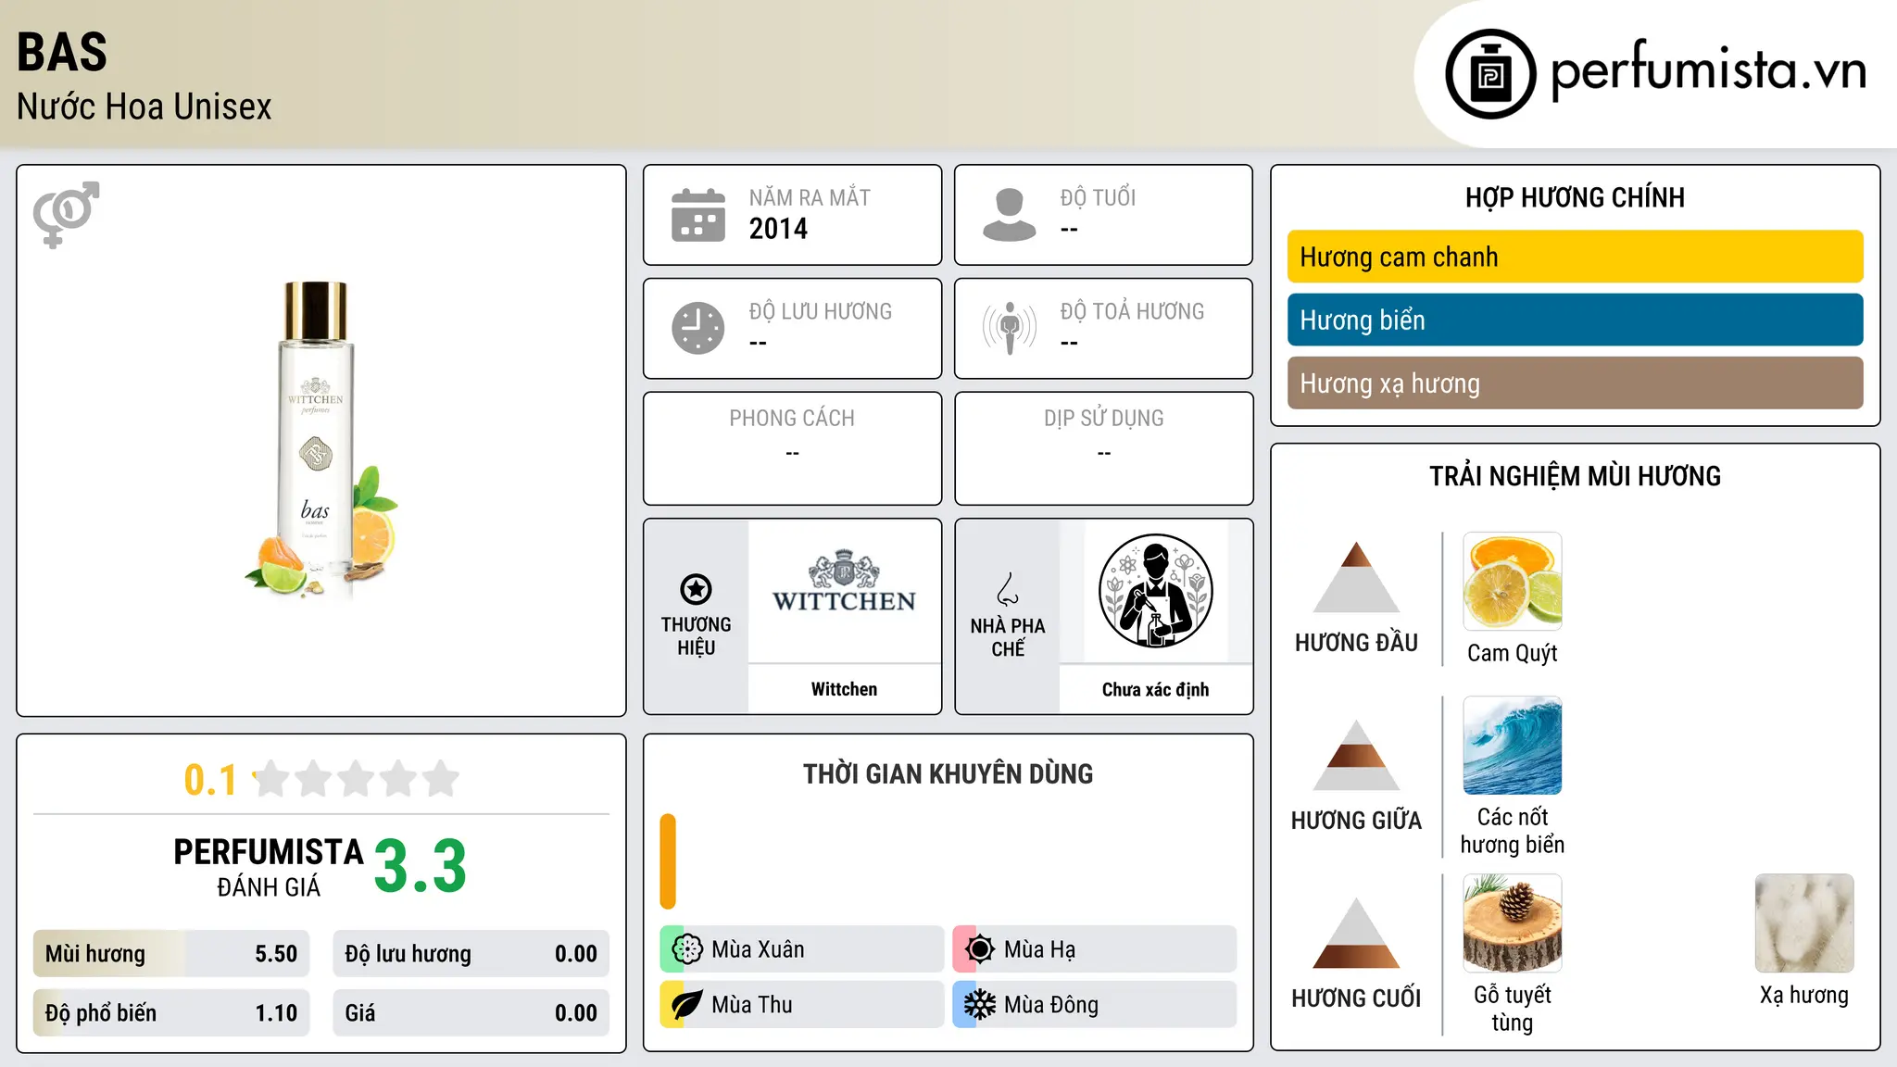Click the Hương giữa pyramid icon
Viewport: 1897px width, 1067px height.
pos(1356,755)
